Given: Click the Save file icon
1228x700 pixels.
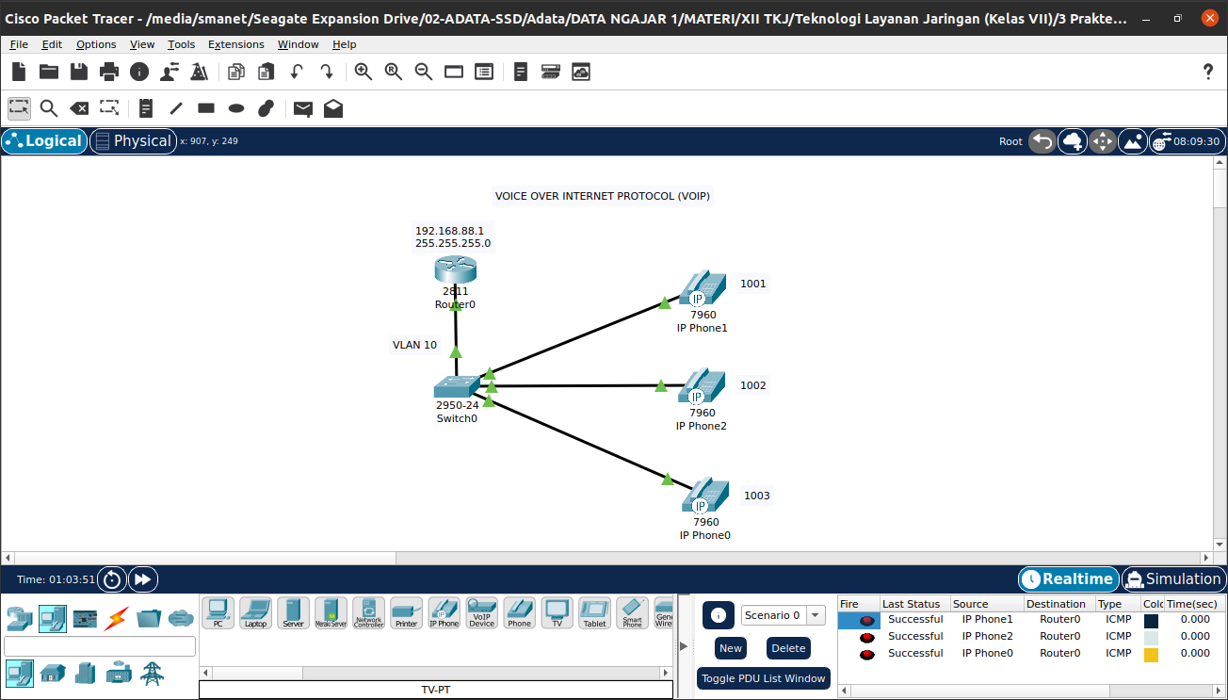Looking at the screenshot, I should point(79,72).
